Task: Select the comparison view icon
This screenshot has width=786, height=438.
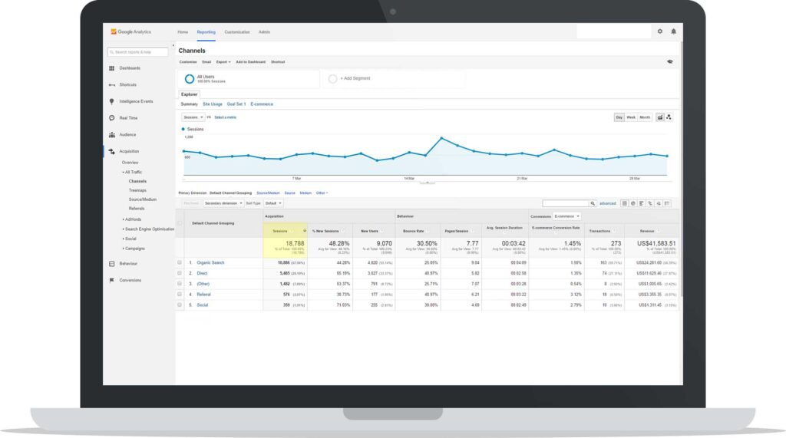Action: [650, 203]
